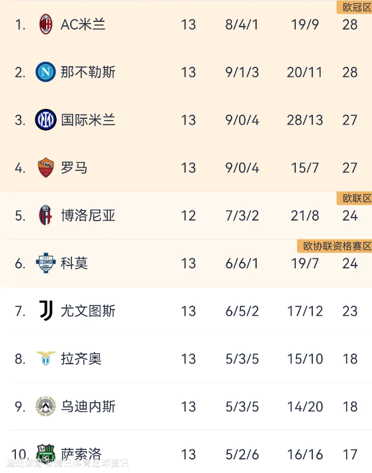
Task: Click the Juventus J logo
Action: pos(45,311)
